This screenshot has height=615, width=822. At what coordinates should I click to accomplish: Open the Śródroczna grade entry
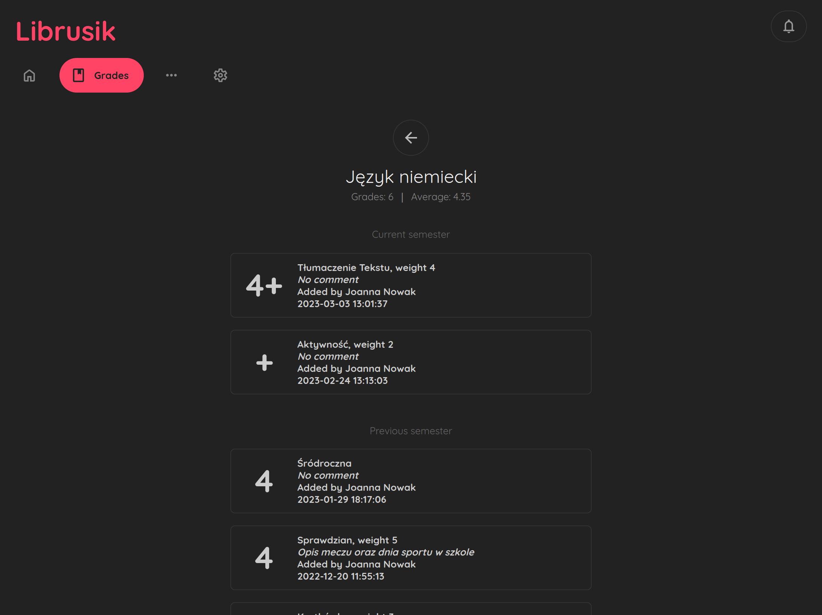(x=411, y=481)
